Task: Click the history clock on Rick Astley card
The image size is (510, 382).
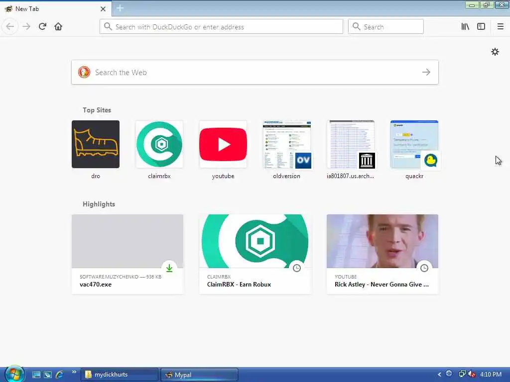Action: [424, 268]
